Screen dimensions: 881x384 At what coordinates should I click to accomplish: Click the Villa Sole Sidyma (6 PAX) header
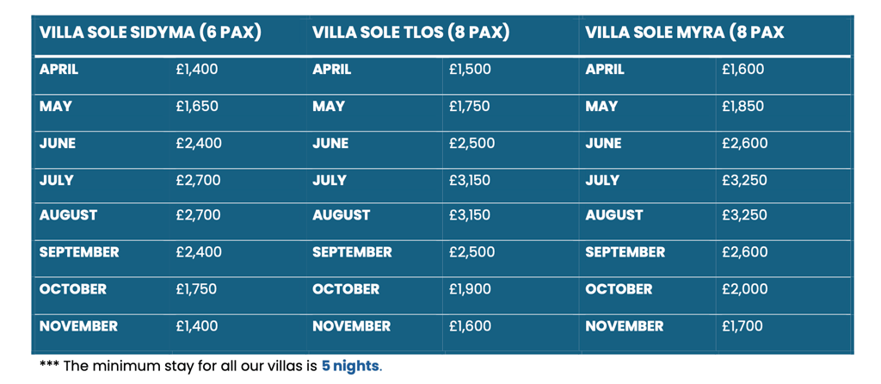click(x=151, y=34)
